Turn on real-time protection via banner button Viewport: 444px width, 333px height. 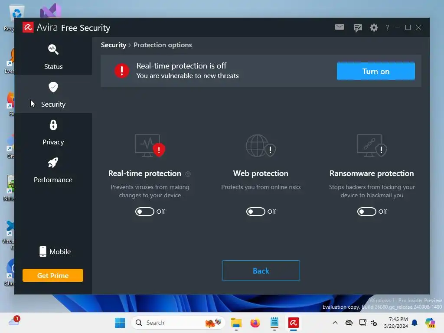click(x=376, y=71)
